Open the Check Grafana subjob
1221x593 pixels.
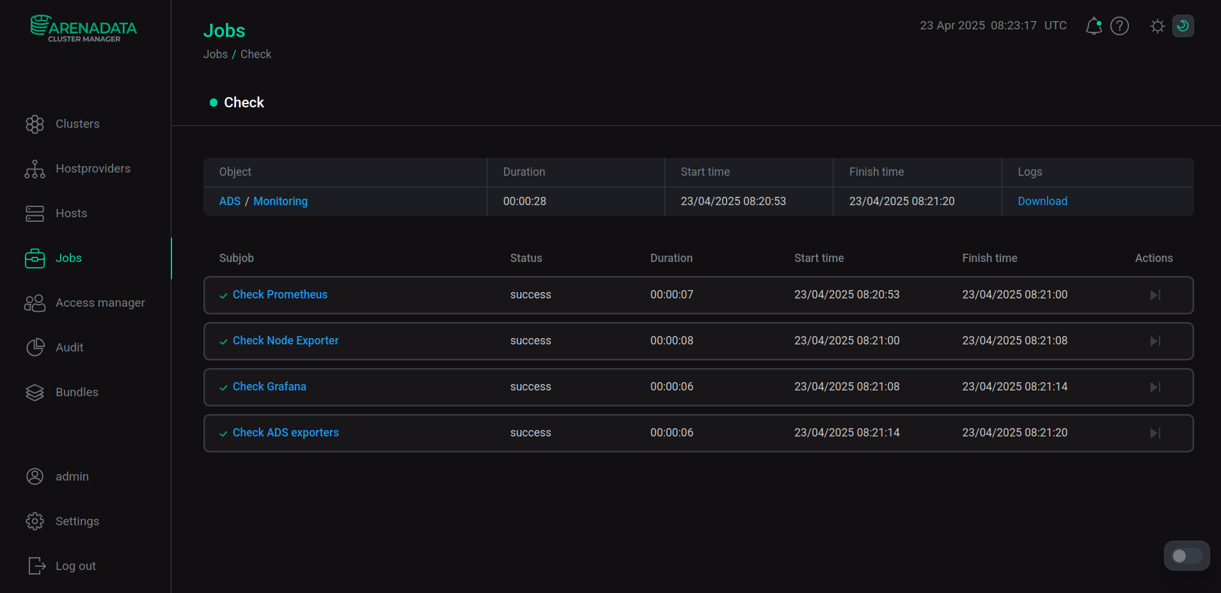[x=269, y=387]
